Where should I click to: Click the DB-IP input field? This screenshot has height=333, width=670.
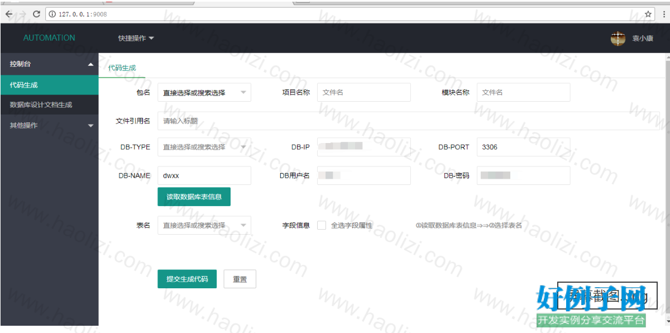[x=364, y=147]
